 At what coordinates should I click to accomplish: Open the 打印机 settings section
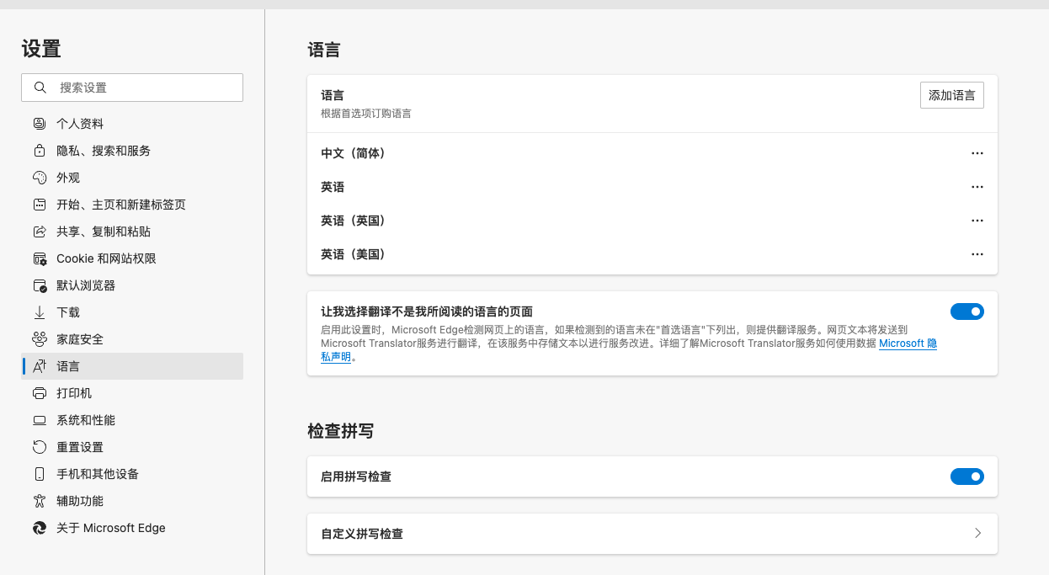pyautogui.click(x=76, y=392)
